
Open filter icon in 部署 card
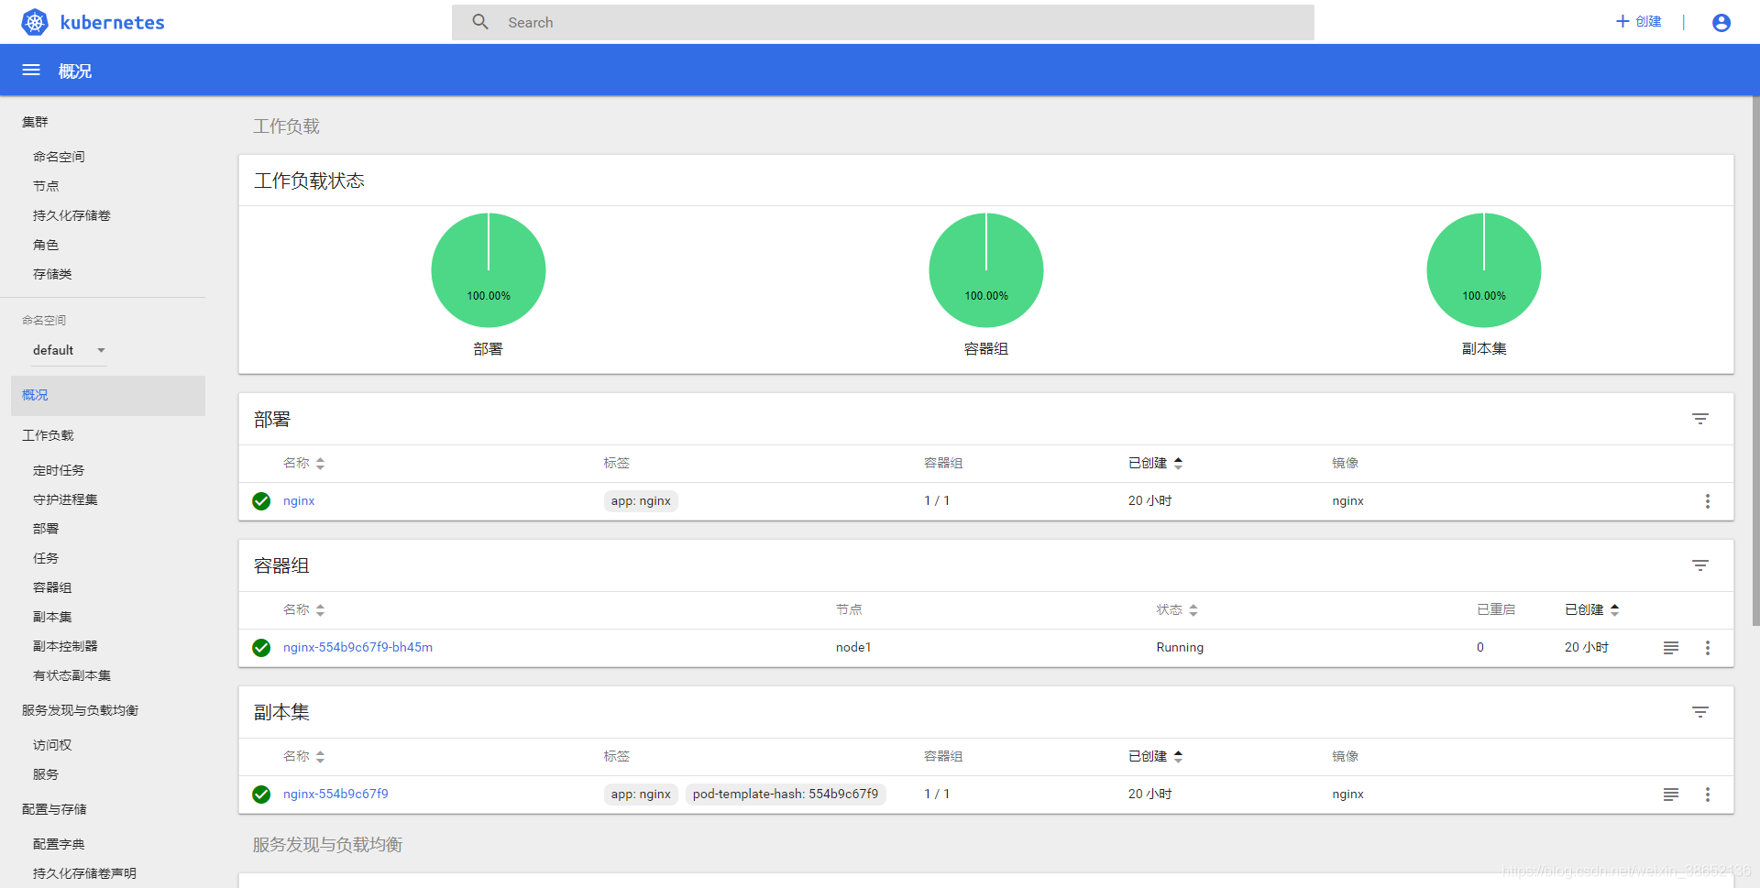(x=1700, y=419)
